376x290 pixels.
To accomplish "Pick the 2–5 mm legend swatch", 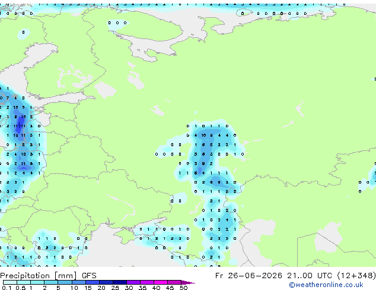I will 51,282.
